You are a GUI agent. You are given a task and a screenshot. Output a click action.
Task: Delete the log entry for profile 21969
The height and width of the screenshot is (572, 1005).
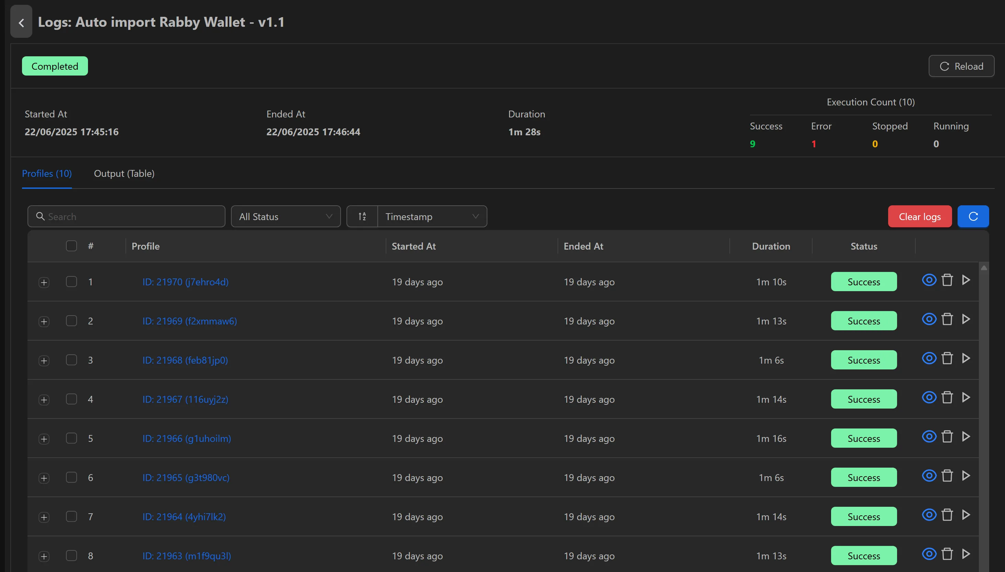pos(947,319)
